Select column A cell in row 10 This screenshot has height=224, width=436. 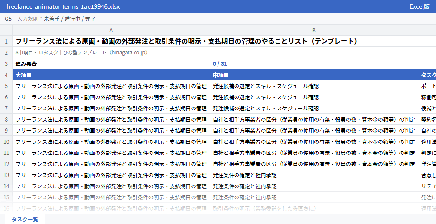pyautogui.click(x=111, y=141)
